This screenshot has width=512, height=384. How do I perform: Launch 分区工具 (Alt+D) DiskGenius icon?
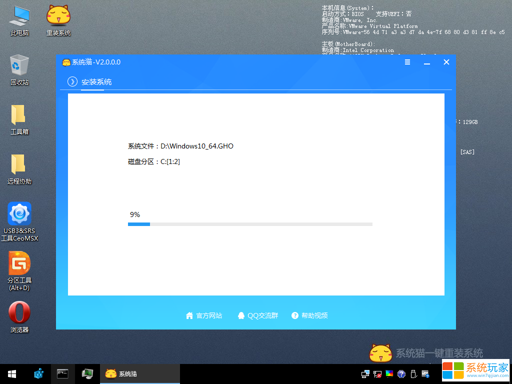(19, 271)
